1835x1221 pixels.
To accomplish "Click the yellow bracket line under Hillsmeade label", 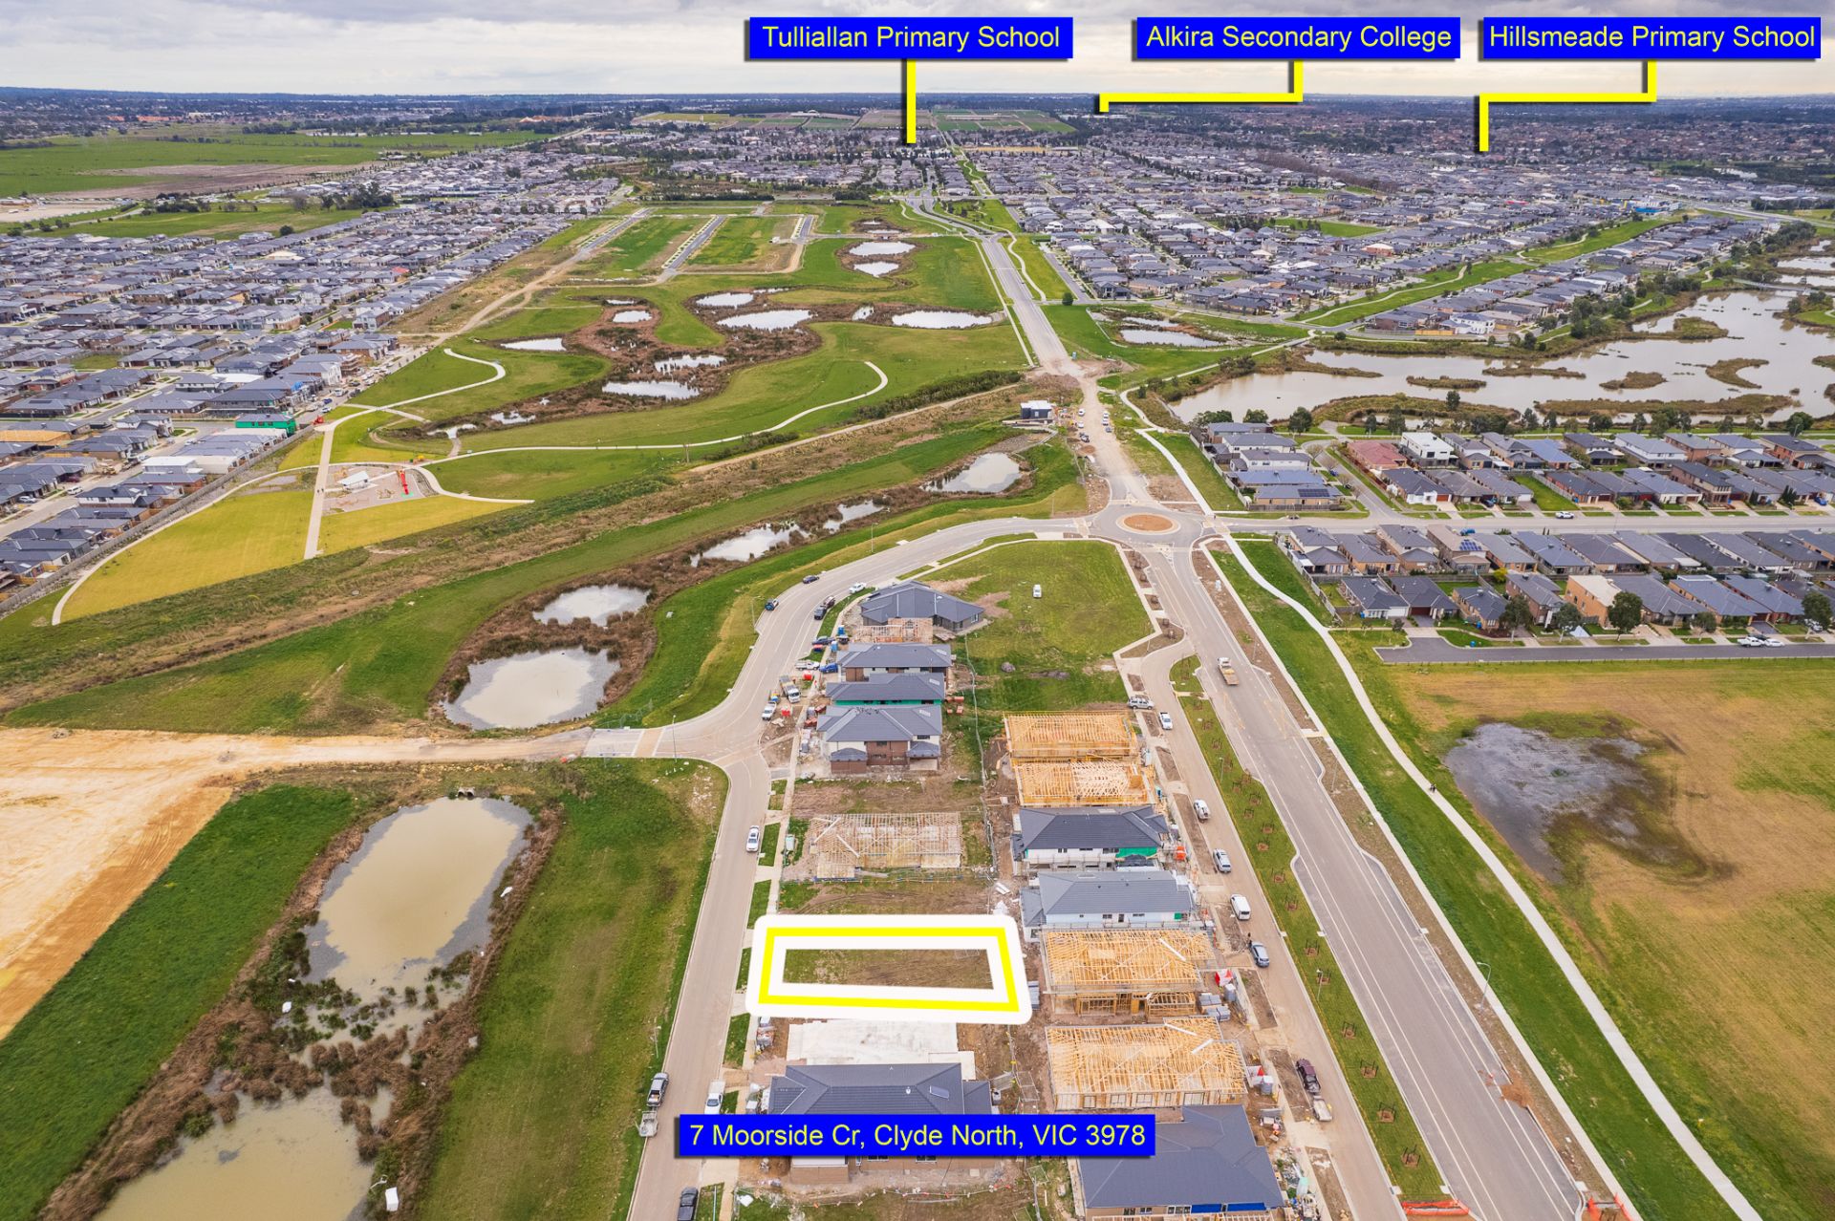I will [1567, 97].
